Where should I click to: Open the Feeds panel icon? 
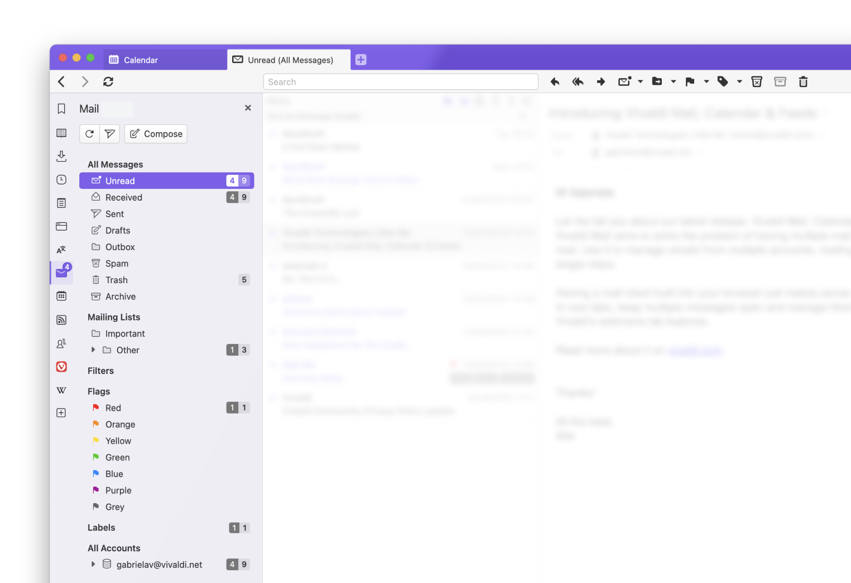pyautogui.click(x=61, y=320)
